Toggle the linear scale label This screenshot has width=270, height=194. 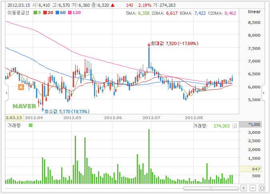tap(254, 12)
